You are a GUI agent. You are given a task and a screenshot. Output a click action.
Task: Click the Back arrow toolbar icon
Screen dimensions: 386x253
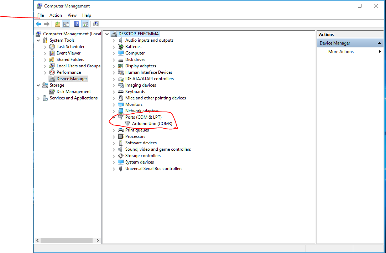tap(38, 24)
